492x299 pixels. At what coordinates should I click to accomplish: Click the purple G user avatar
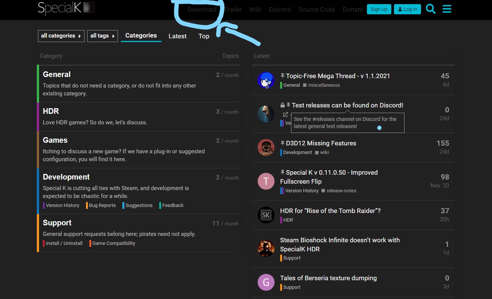(x=266, y=282)
